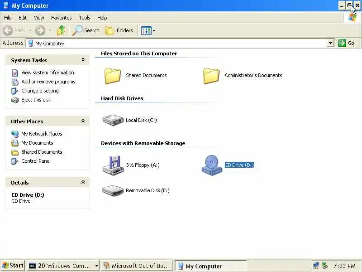Viewport: 362px width, 272px height.
Task: Open the Forward button history dropdown
Action: (x=51, y=30)
